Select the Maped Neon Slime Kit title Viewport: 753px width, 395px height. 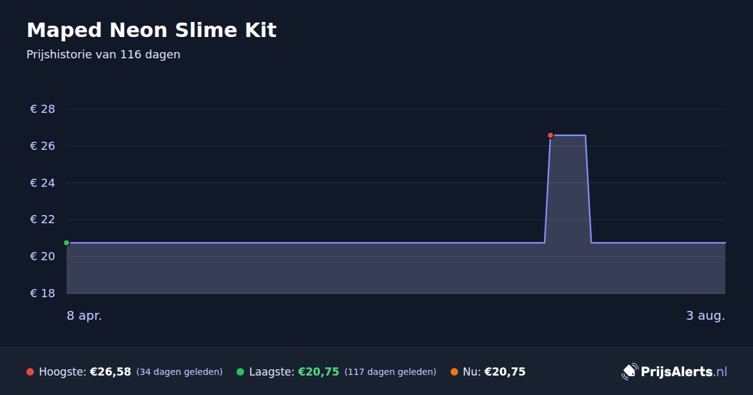[151, 30]
